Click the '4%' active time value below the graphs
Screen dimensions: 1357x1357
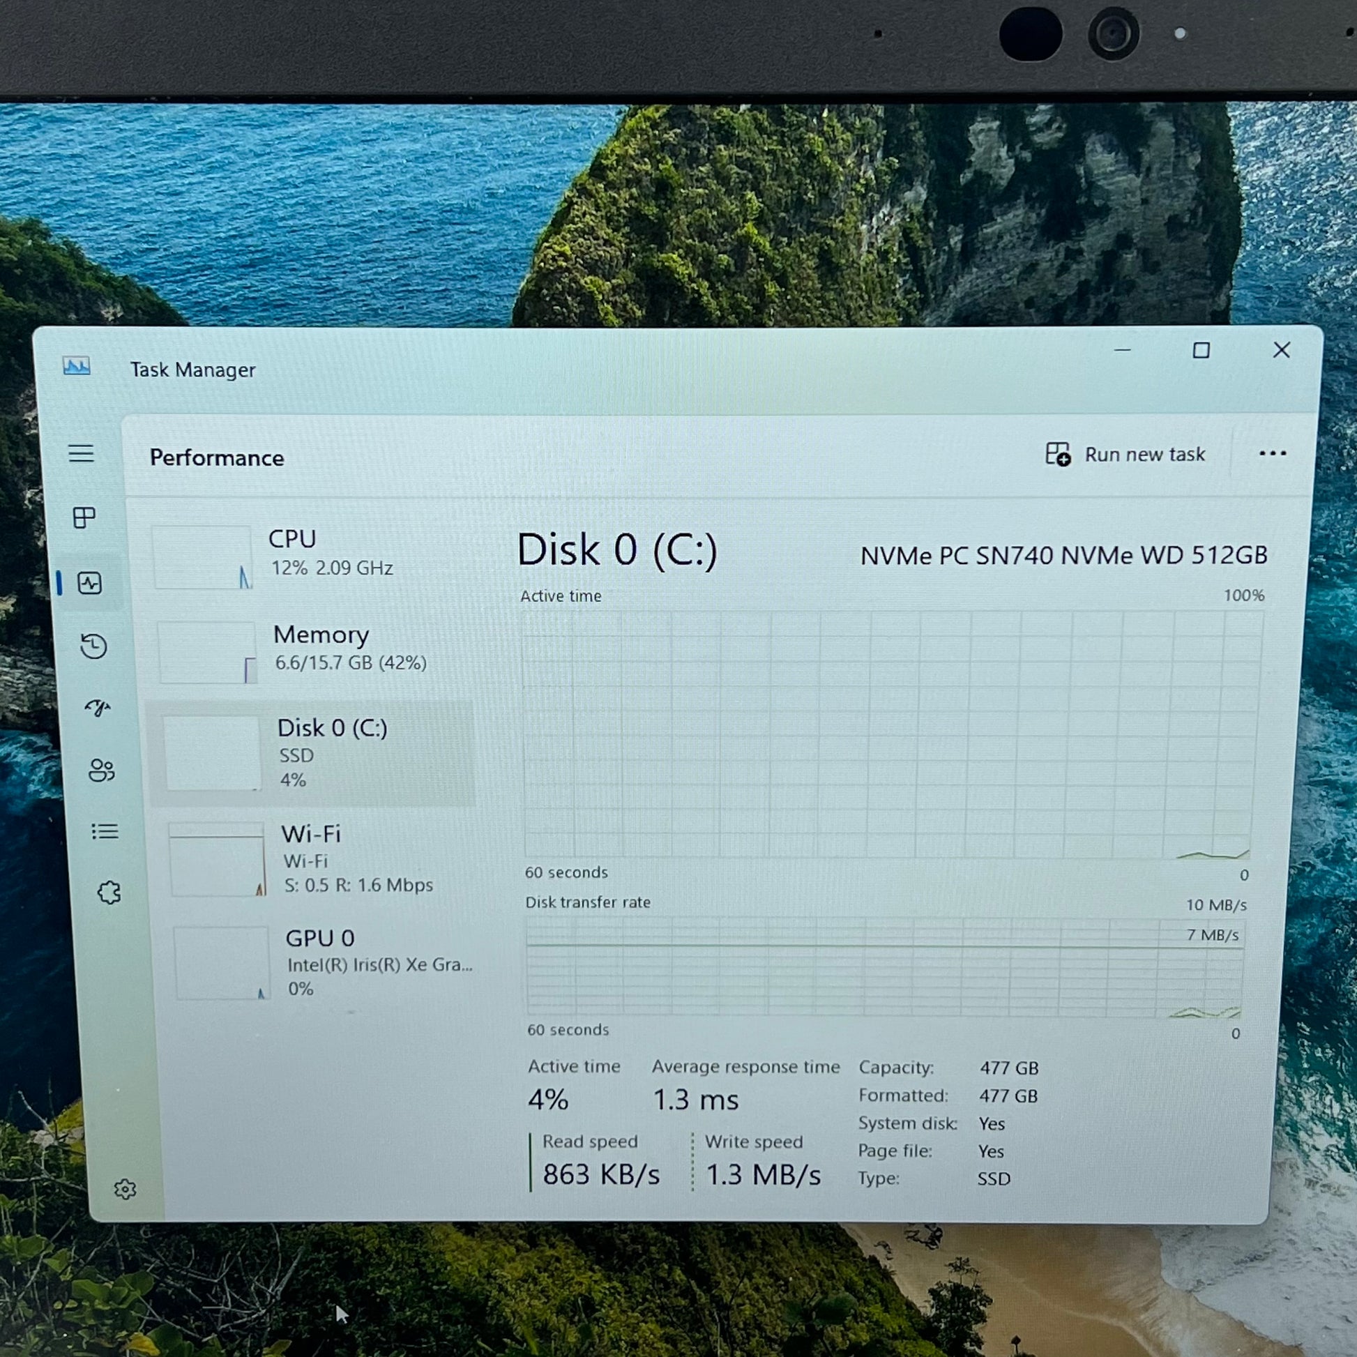pyautogui.click(x=548, y=1099)
